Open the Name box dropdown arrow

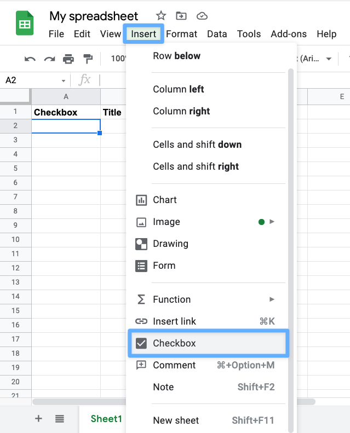point(64,80)
